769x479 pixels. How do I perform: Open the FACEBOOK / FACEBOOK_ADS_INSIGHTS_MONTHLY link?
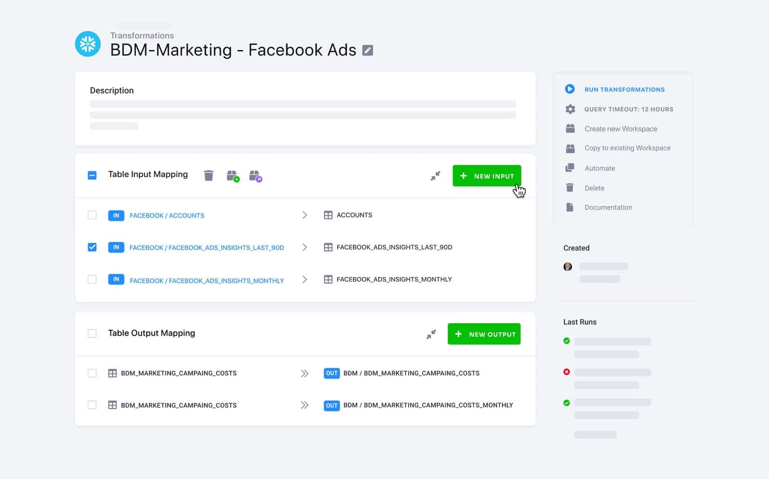click(x=206, y=280)
